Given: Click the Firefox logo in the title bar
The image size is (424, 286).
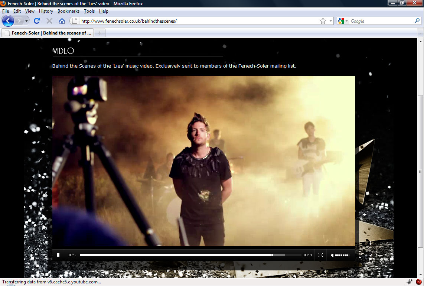Looking at the screenshot, I should pos(3,3).
